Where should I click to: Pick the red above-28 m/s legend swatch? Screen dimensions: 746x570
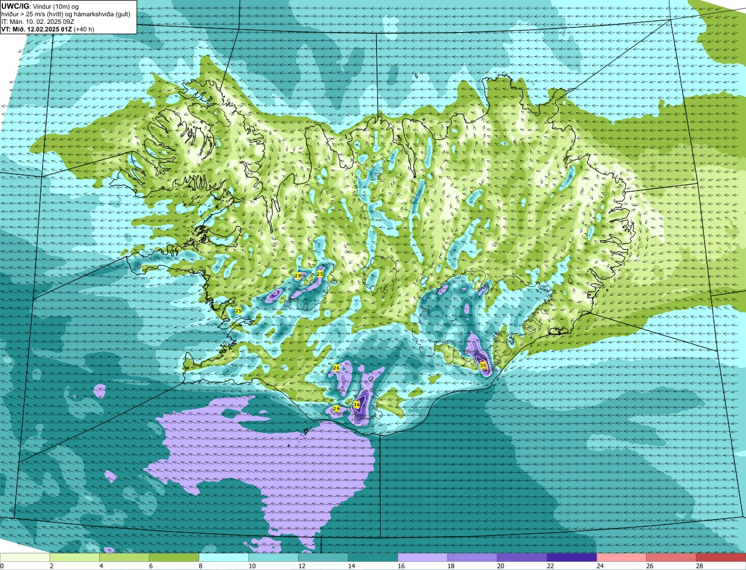[x=721, y=557]
